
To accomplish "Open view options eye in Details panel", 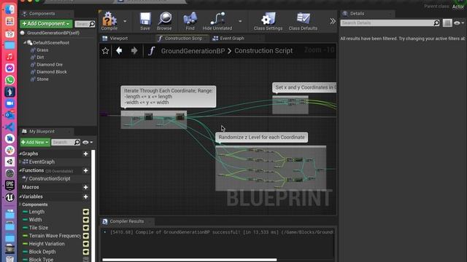I will click(x=459, y=23).
